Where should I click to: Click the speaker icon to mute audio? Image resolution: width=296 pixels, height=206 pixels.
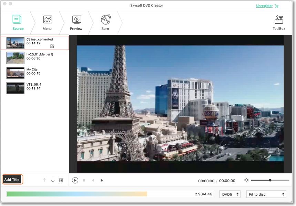click(245, 180)
